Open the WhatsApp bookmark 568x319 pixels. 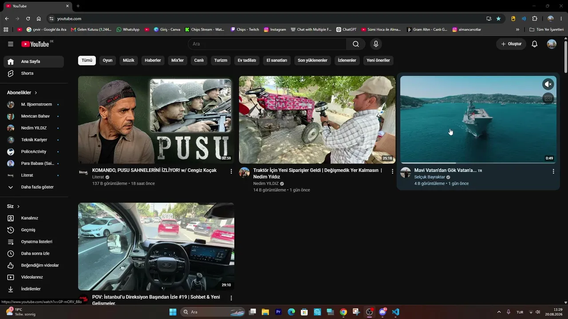tap(128, 30)
